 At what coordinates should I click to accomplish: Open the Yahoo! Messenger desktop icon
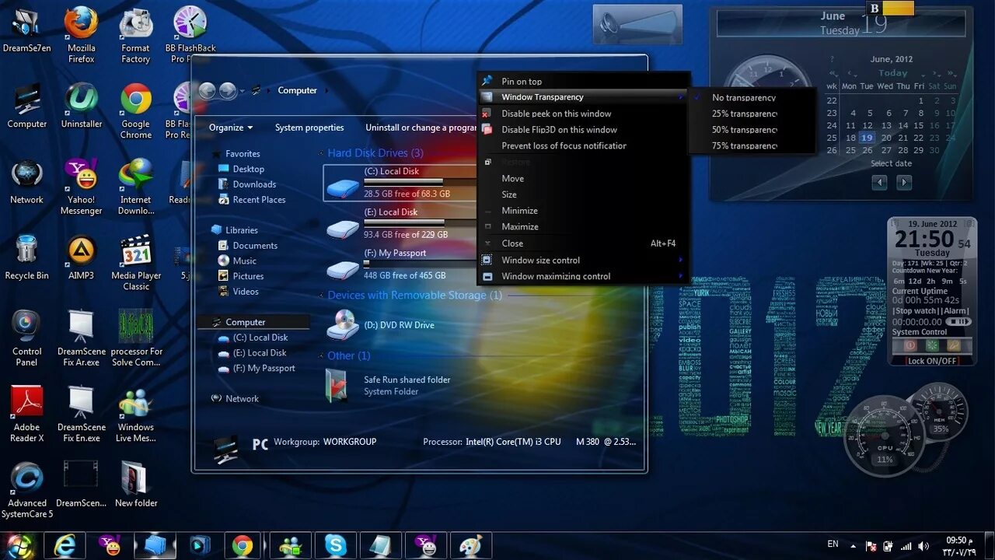tap(81, 187)
